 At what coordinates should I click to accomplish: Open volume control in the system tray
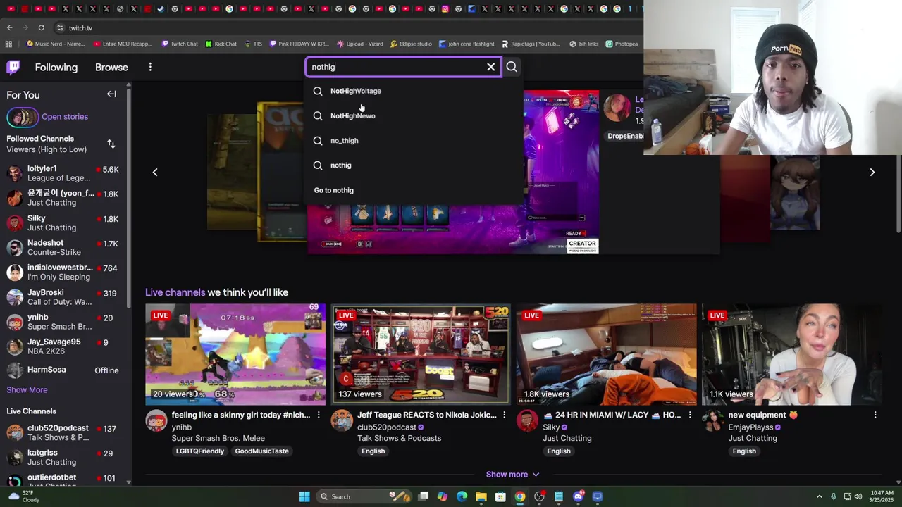(858, 496)
